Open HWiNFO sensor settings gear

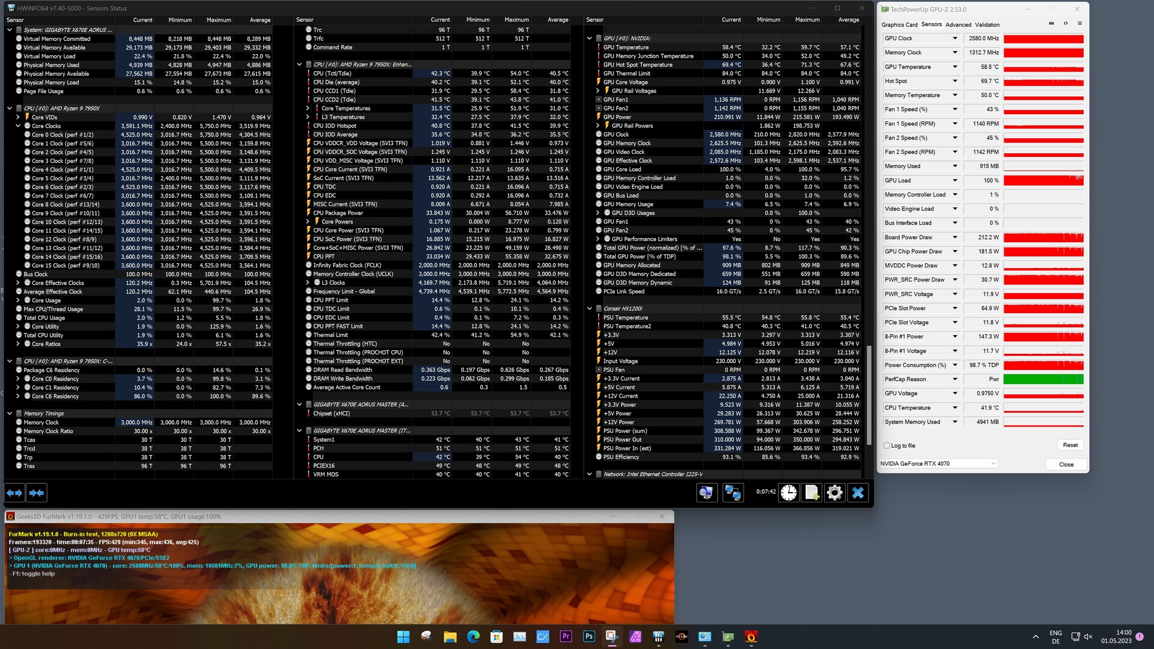coord(834,493)
